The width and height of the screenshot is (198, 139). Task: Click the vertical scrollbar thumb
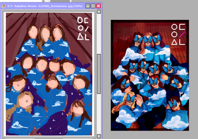[99, 74]
